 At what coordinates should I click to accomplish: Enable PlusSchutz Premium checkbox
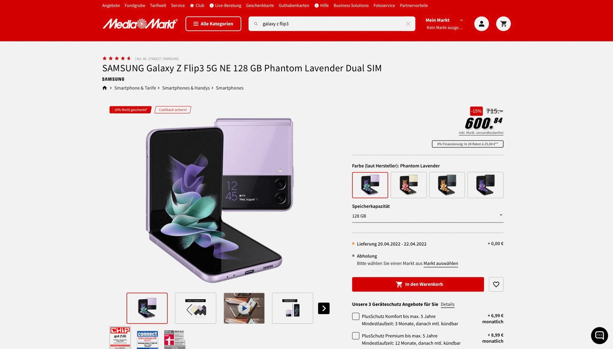click(356, 336)
